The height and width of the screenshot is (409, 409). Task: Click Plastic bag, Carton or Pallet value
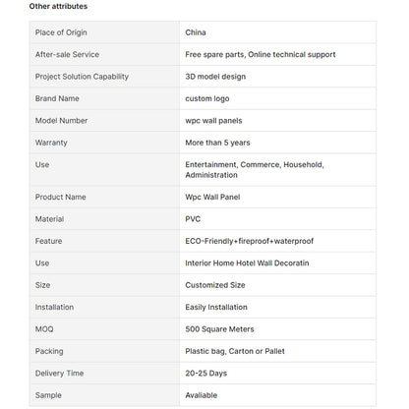click(x=235, y=351)
